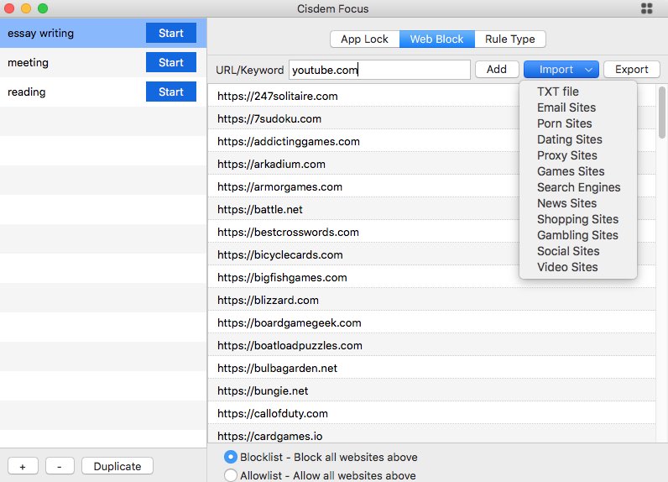
Task: Click the URL/Keyword input field
Action: coord(379,70)
